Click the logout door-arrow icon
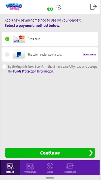 tap(93, 7)
